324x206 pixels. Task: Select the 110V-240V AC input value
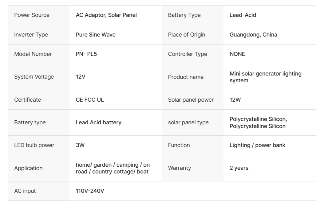point(90,191)
